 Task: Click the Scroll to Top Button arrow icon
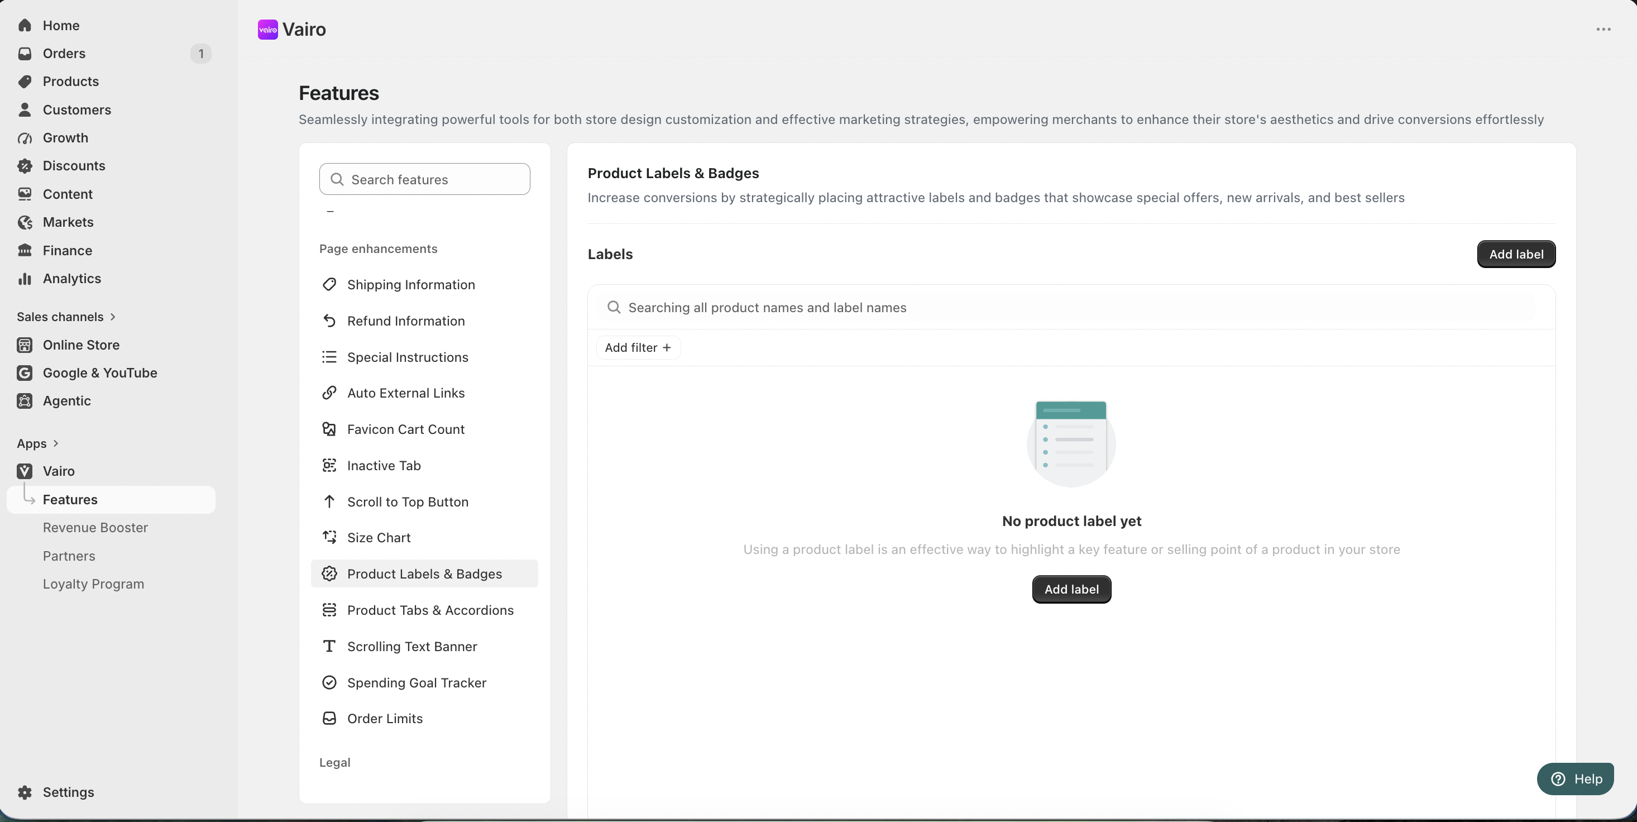coord(329,501)
